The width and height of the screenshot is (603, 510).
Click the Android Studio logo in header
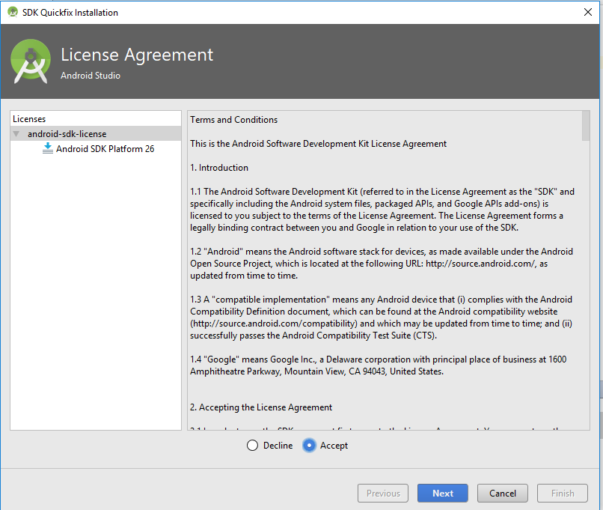click(31, 61)
